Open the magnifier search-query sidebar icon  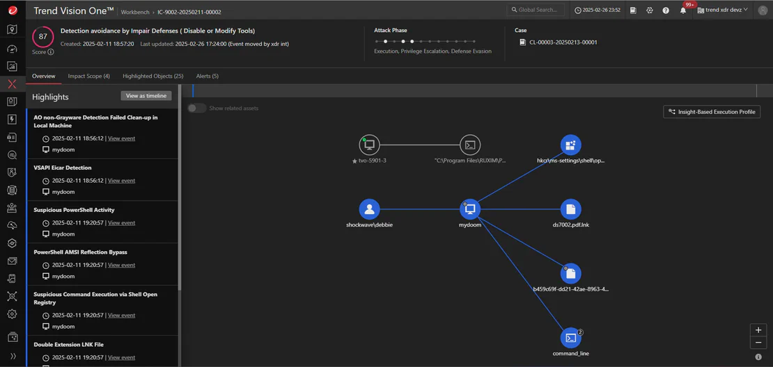pyautogui.click(x=13, y=154)
